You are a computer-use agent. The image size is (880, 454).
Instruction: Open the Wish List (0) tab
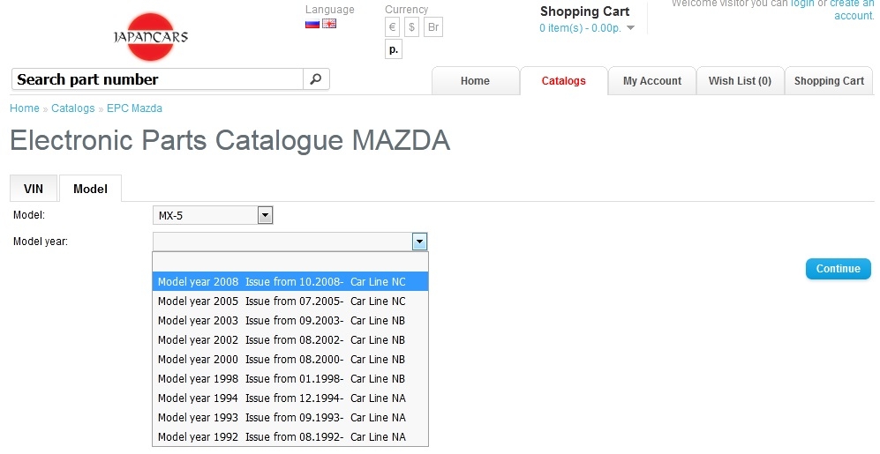(x=740, y=81)
